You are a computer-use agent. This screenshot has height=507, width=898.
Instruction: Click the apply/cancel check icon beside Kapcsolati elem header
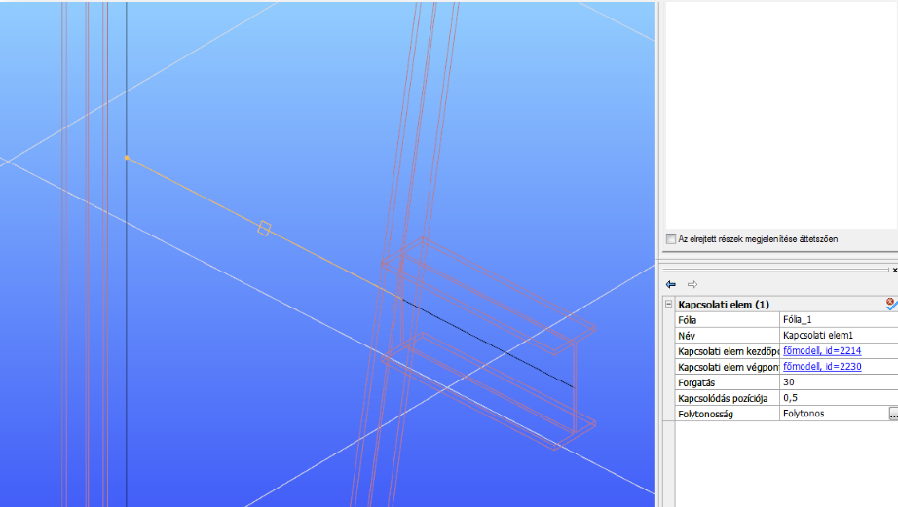[891, 304]
